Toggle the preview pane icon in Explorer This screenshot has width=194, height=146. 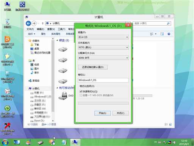click(x=162, y=34)
